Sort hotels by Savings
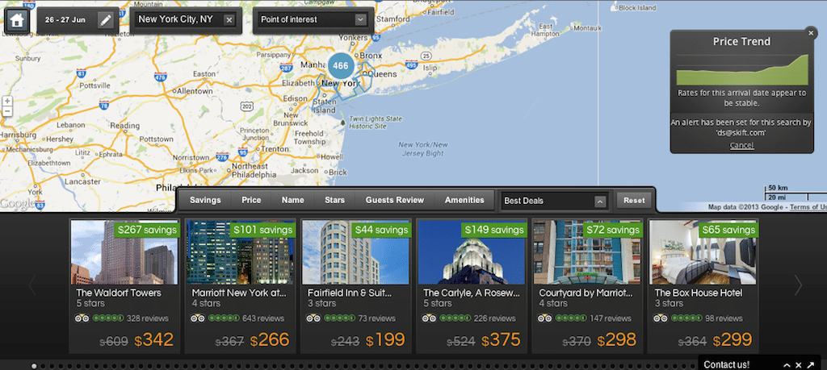The image size is (827, 370). click(205, 200)
